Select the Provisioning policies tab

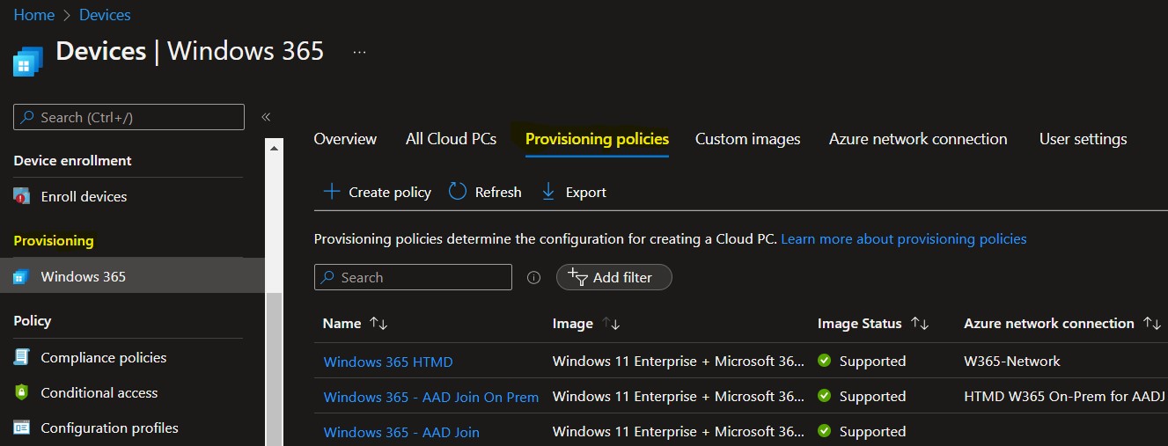coord(597,139)
